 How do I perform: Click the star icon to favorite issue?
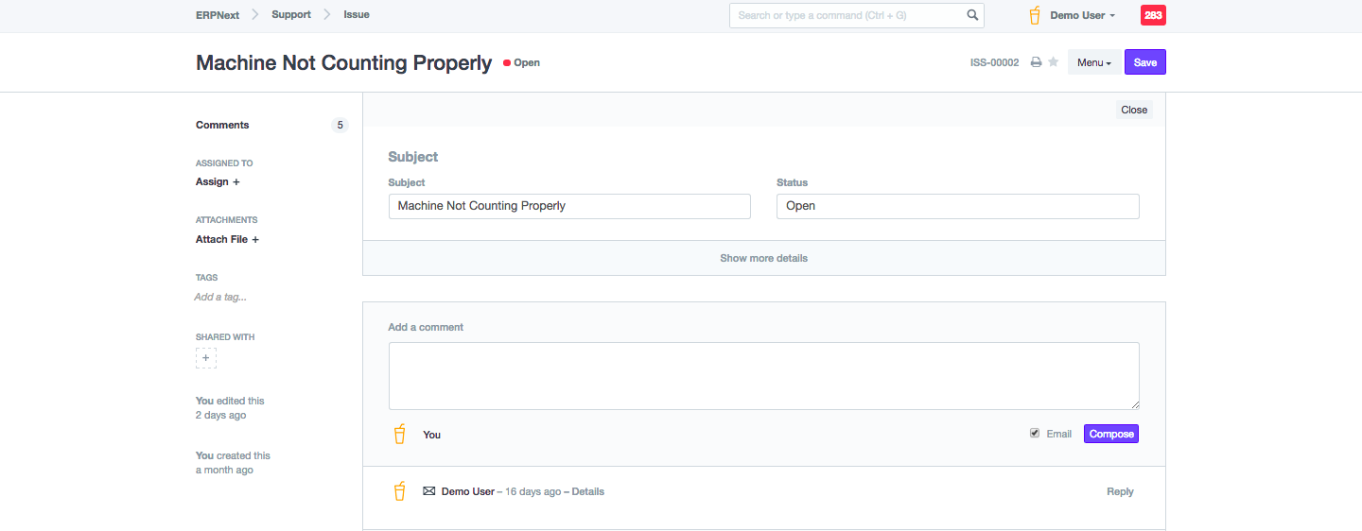tap(1053, 62)
